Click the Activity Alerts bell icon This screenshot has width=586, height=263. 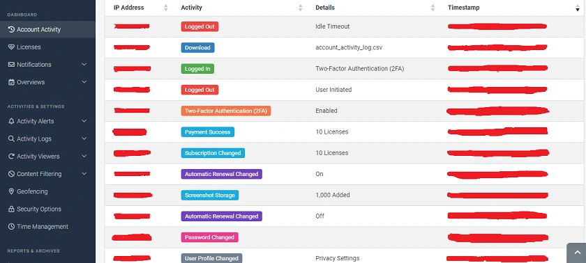11,121
